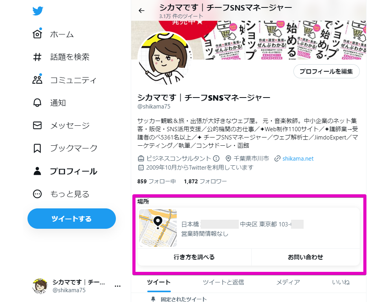Open the 通知 bell icon

pyautogui.click(x=37, y=103)
